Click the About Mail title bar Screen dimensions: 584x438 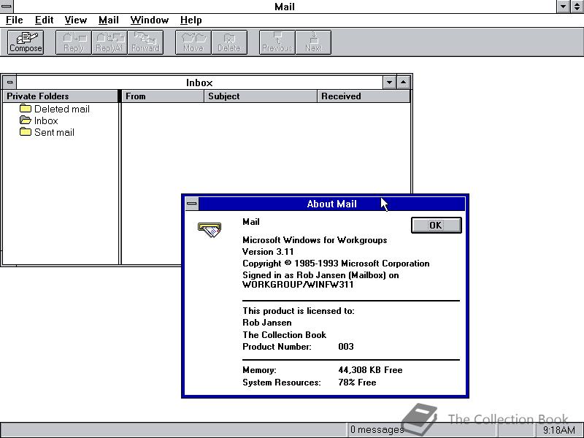332,204
